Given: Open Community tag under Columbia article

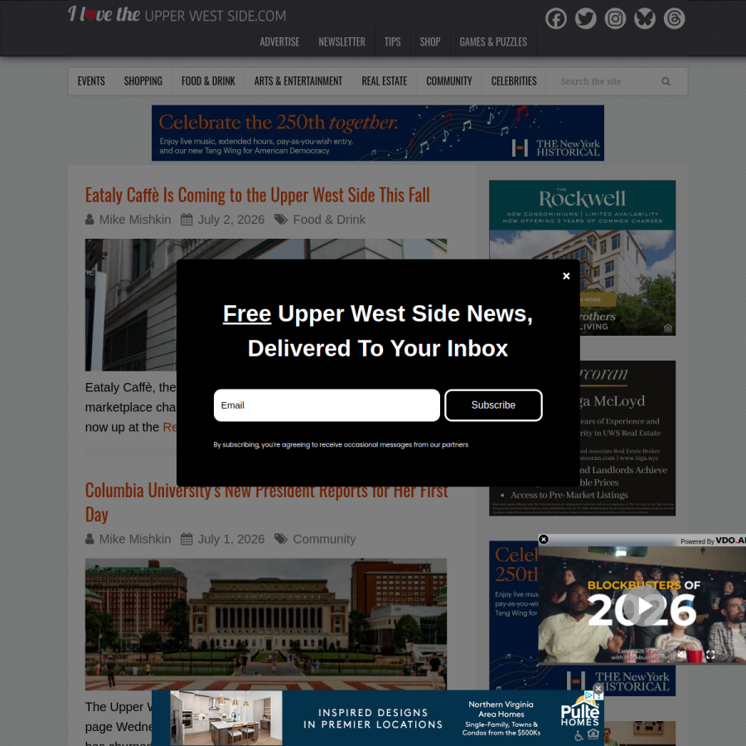Looking at the screenshot, I should pos(324,539).
